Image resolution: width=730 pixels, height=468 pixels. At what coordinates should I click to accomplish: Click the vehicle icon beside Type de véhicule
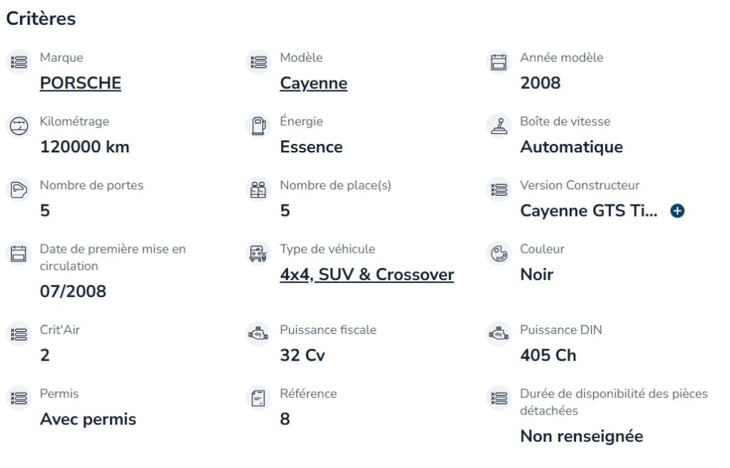click(258, 253)
